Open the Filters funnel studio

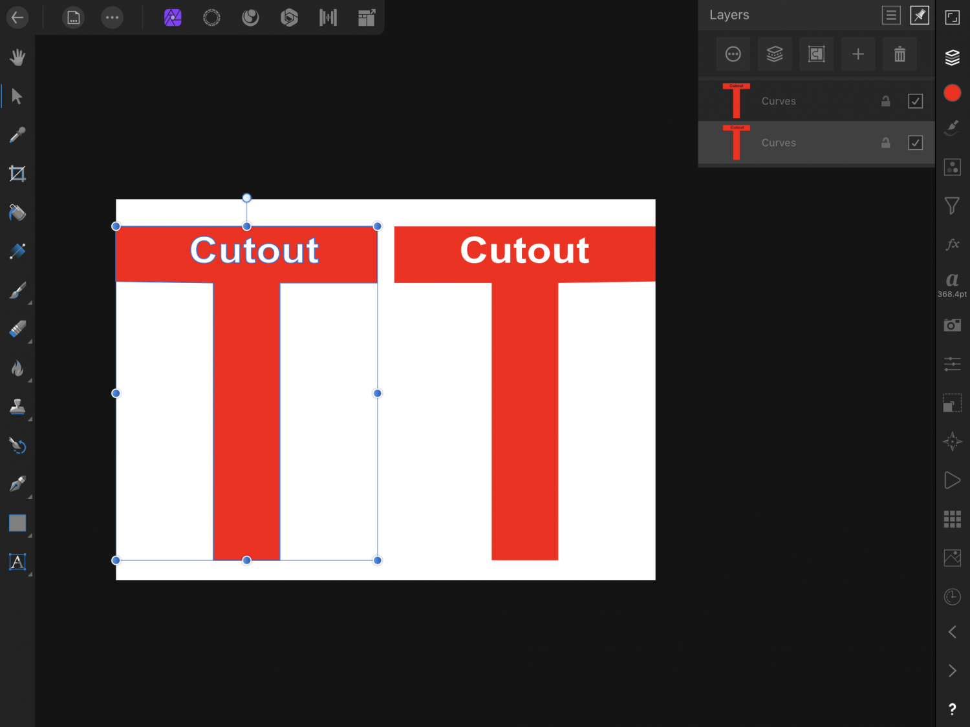click(953, 205)
